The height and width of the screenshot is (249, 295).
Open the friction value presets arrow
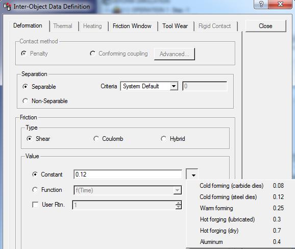click(192, 174)
